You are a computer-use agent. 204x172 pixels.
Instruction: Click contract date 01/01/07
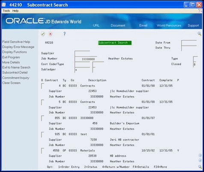pyautogui.click(x=148, y=118)
